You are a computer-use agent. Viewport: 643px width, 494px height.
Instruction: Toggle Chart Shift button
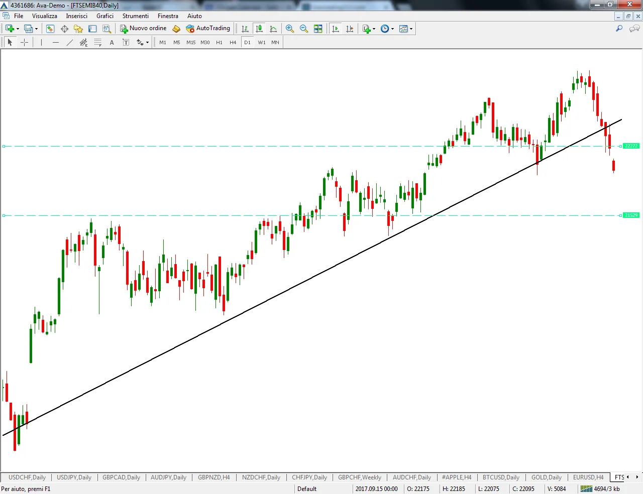click(350, 29)
